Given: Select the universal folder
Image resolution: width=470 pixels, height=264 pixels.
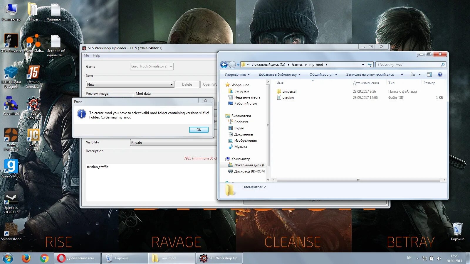Looking at the screenshot, I should 289,92.
